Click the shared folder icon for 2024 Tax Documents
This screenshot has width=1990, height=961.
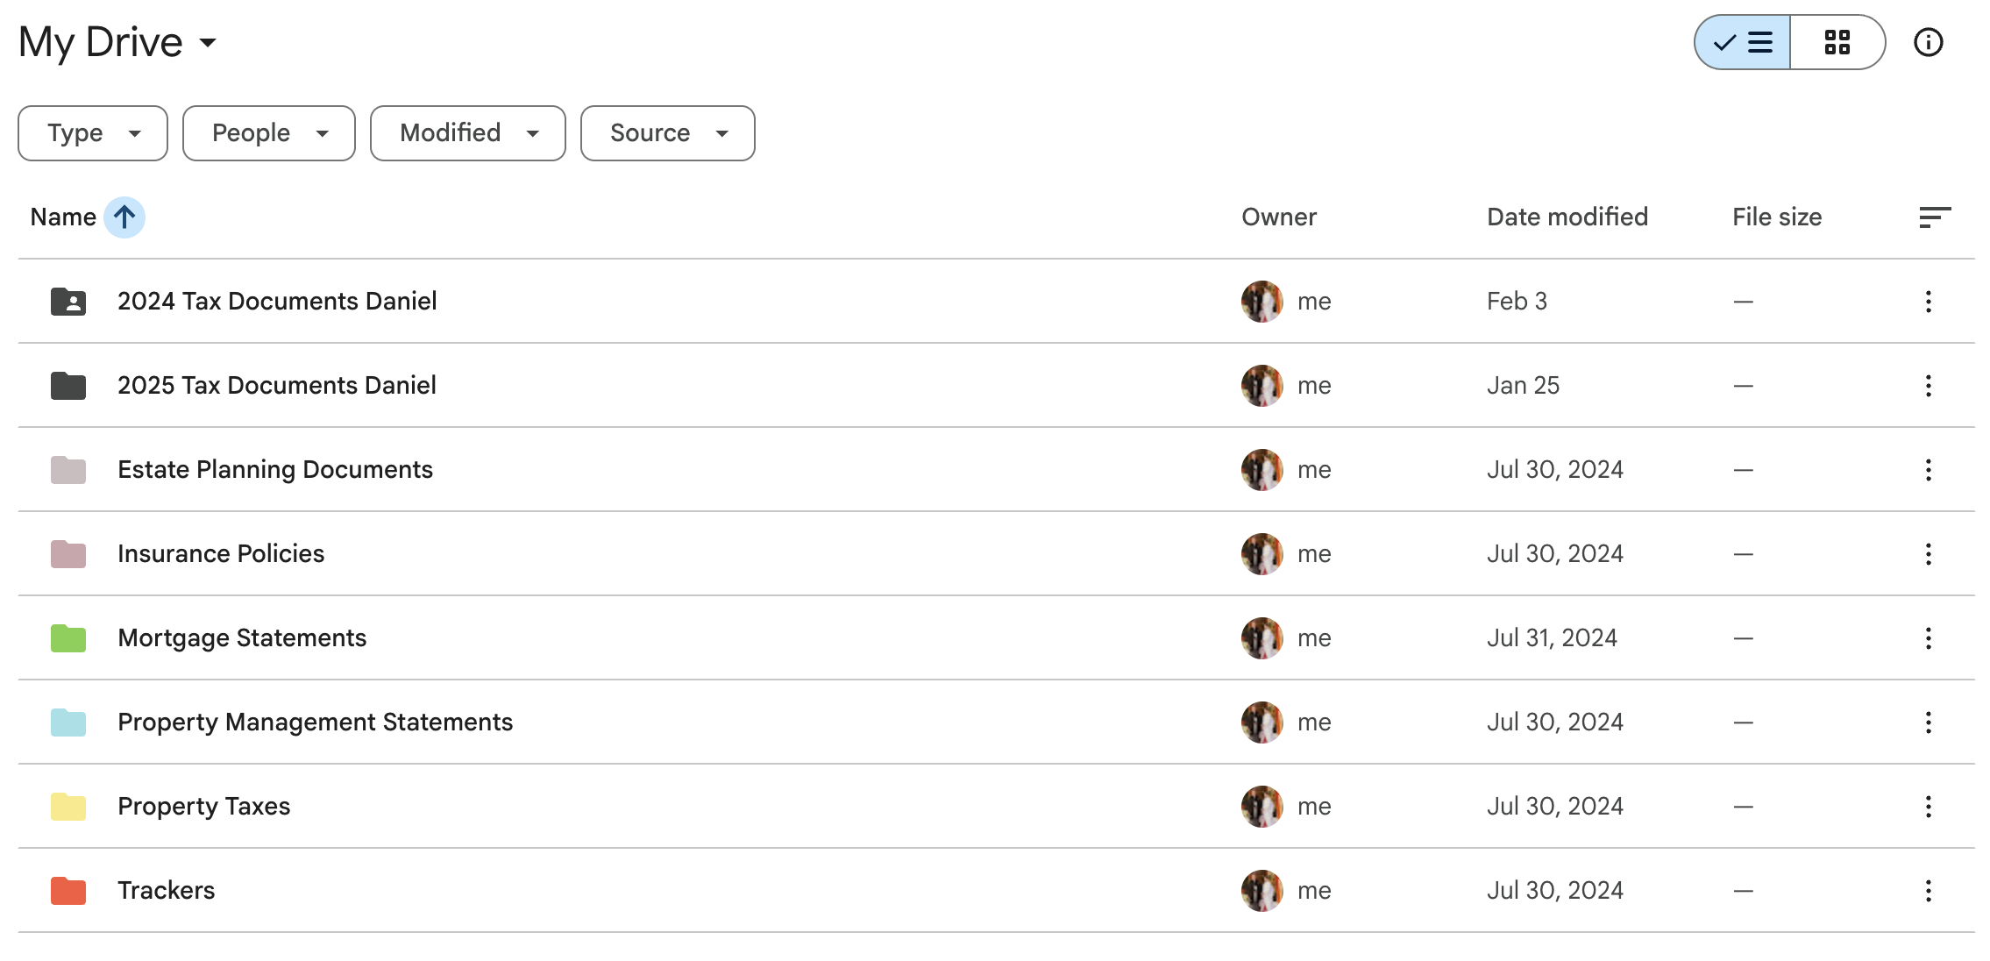point(68,302)
